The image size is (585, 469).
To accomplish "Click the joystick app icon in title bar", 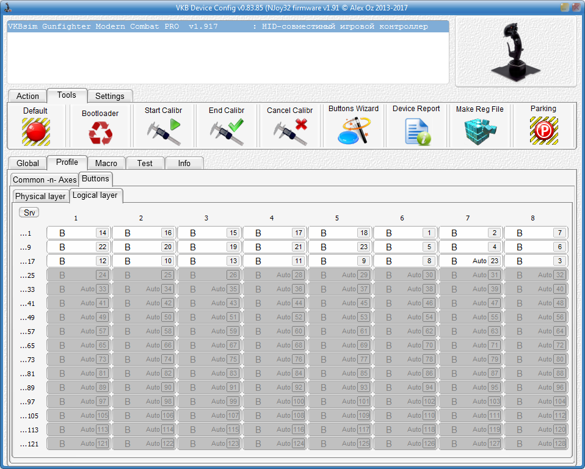I will (x=8, y=7).
